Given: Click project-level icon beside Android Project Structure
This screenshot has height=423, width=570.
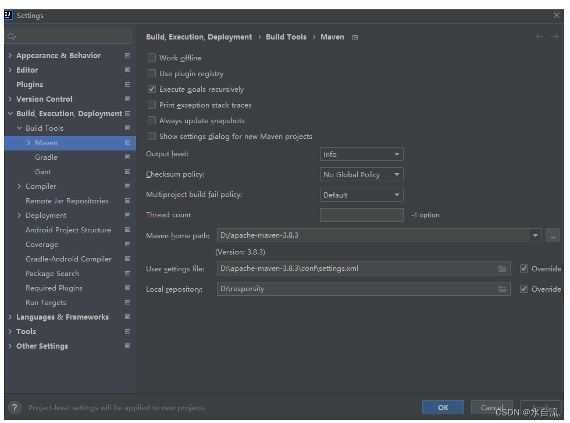Looking at the screenshot, I should click(127, 230).
